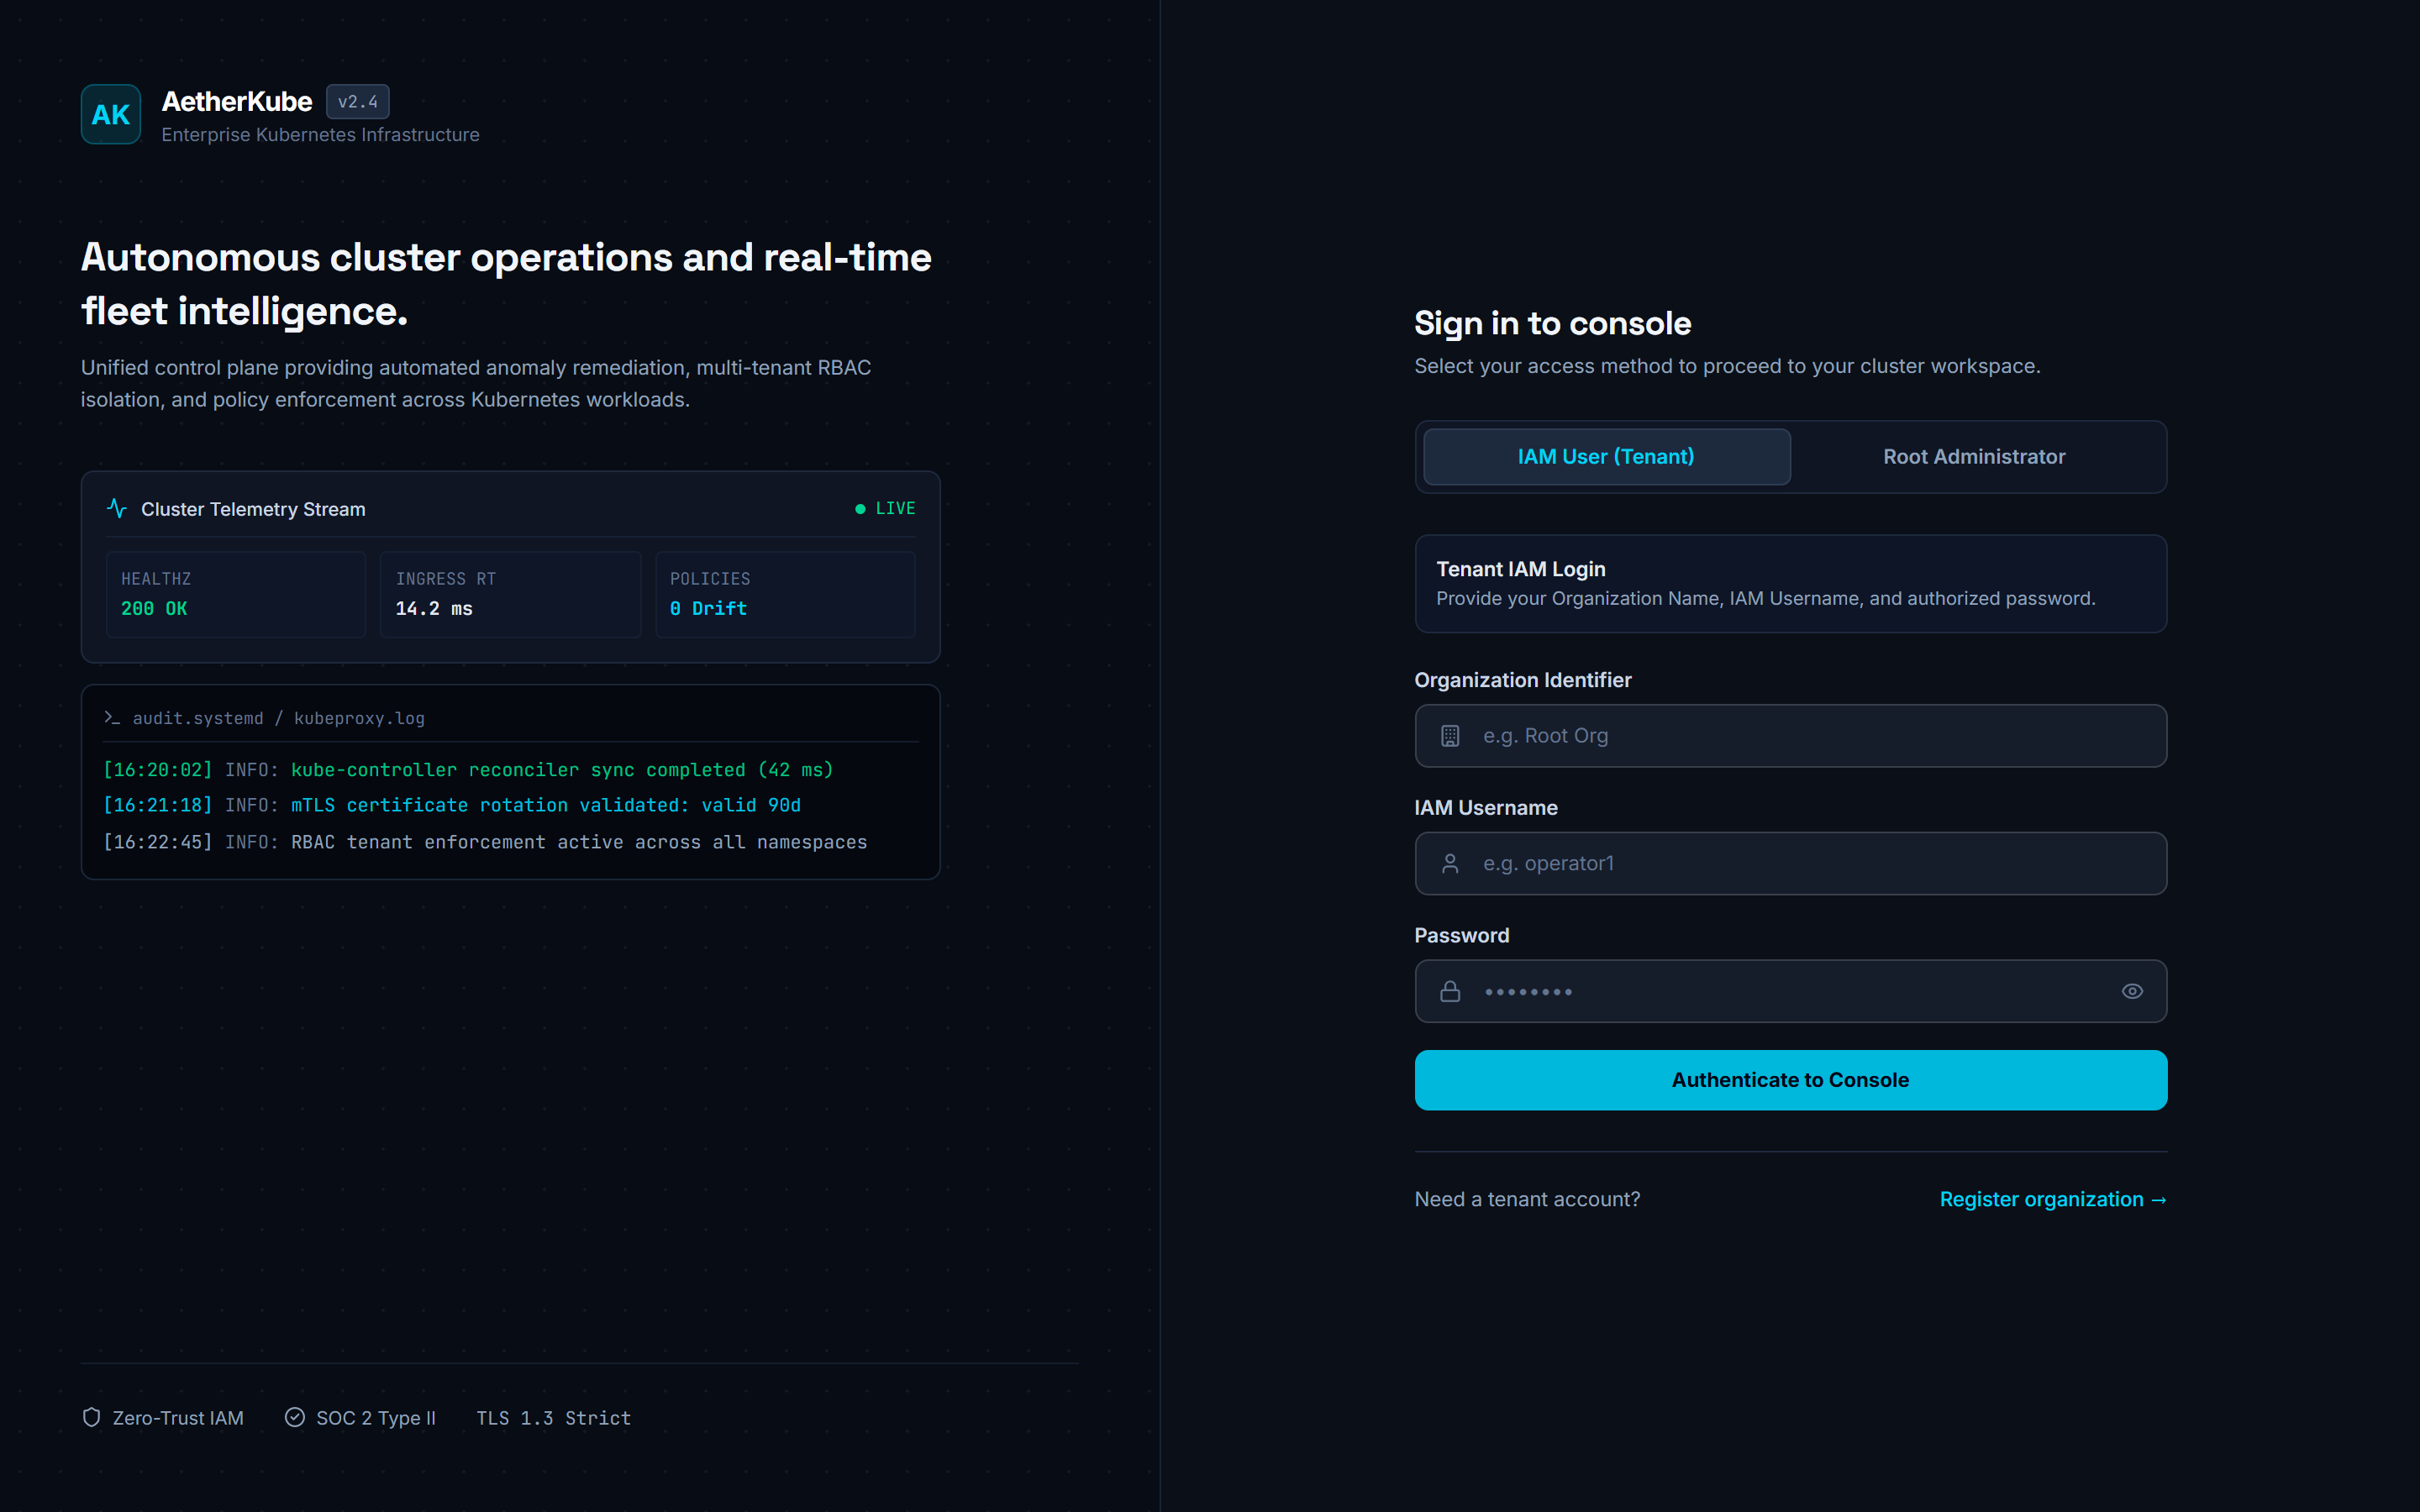The image size is (2420, 1512).
Task: Switch to the Root Administrator tab
Action: (x=1974, y=457)
